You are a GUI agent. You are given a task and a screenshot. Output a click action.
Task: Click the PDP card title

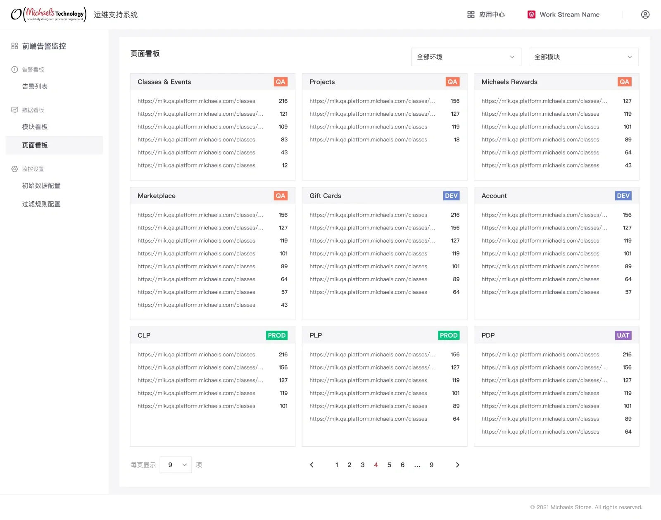tap(488, 335)
